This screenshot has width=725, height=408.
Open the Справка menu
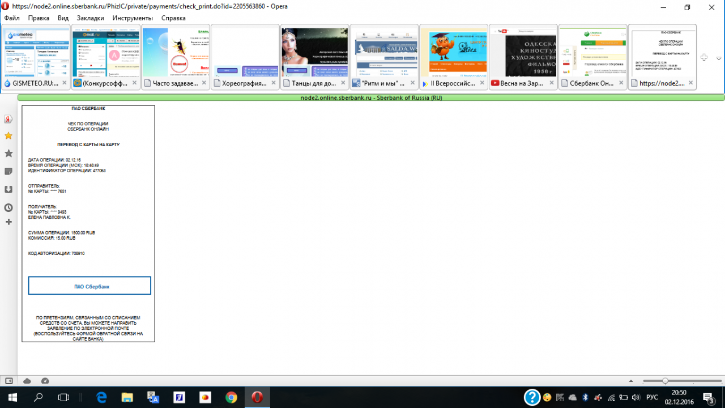tap(173, 18)
